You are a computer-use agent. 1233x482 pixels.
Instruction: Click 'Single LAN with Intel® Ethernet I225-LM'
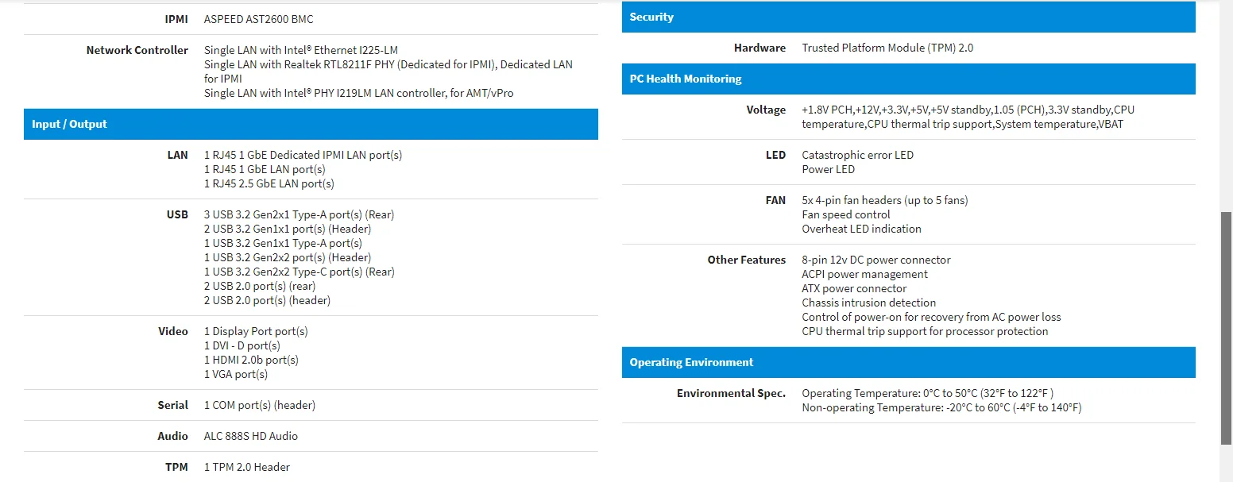[x=301, y=50]
